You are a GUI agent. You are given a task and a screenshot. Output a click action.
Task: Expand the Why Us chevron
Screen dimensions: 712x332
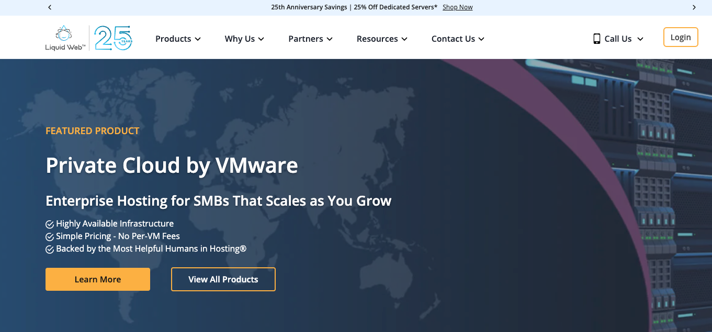point(261,39)
